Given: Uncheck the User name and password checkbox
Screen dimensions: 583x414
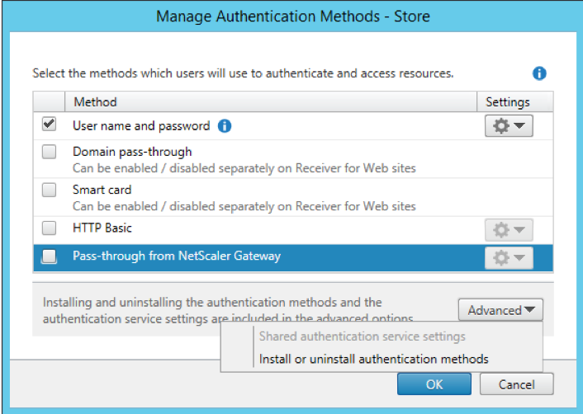Looking at the screenshot, I should (x=50, y=125).
